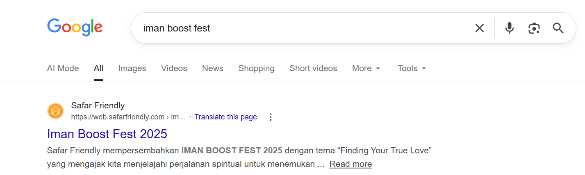585x175 pixels.
Task: Start voice search with microphone icon
Action: (509, 28)
